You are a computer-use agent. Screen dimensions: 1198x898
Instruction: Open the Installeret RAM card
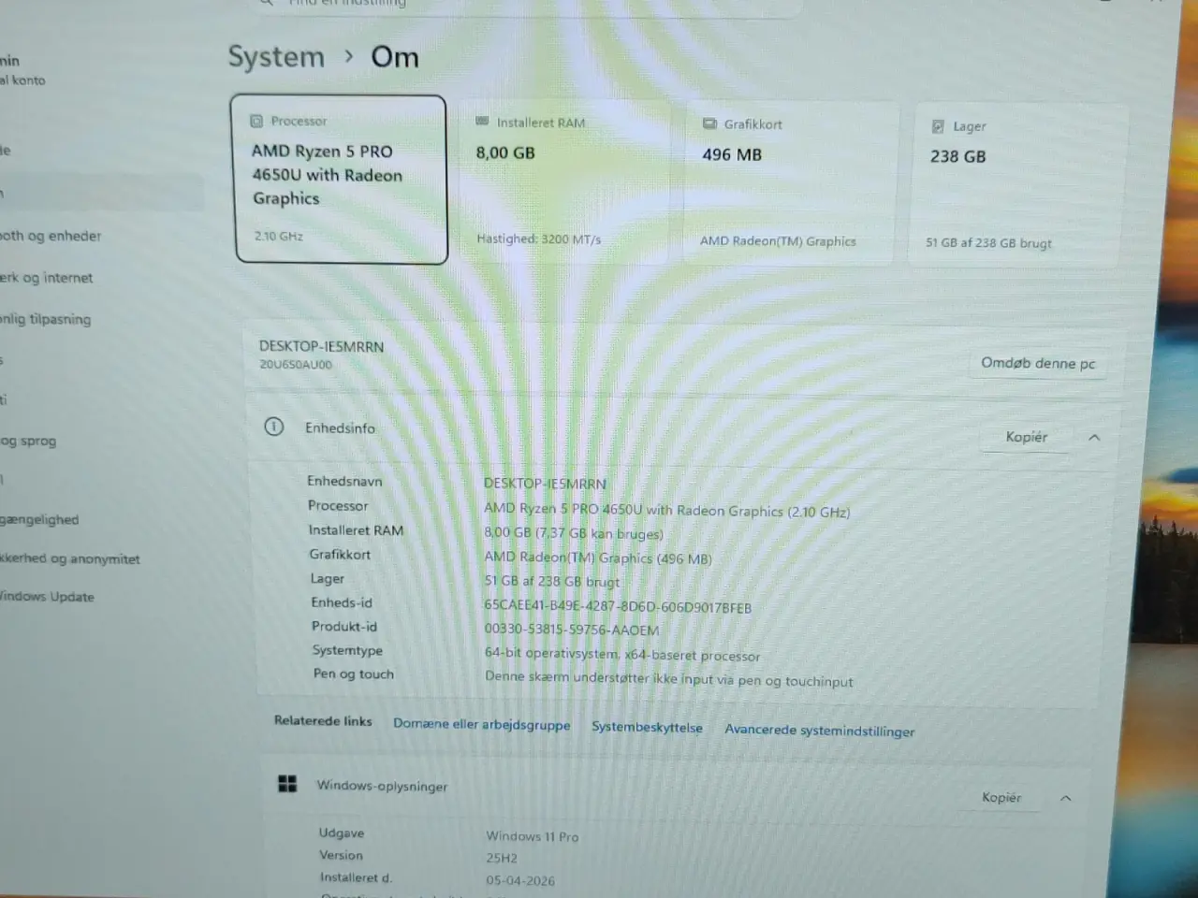pyautogui.click(x=565, y=181)
